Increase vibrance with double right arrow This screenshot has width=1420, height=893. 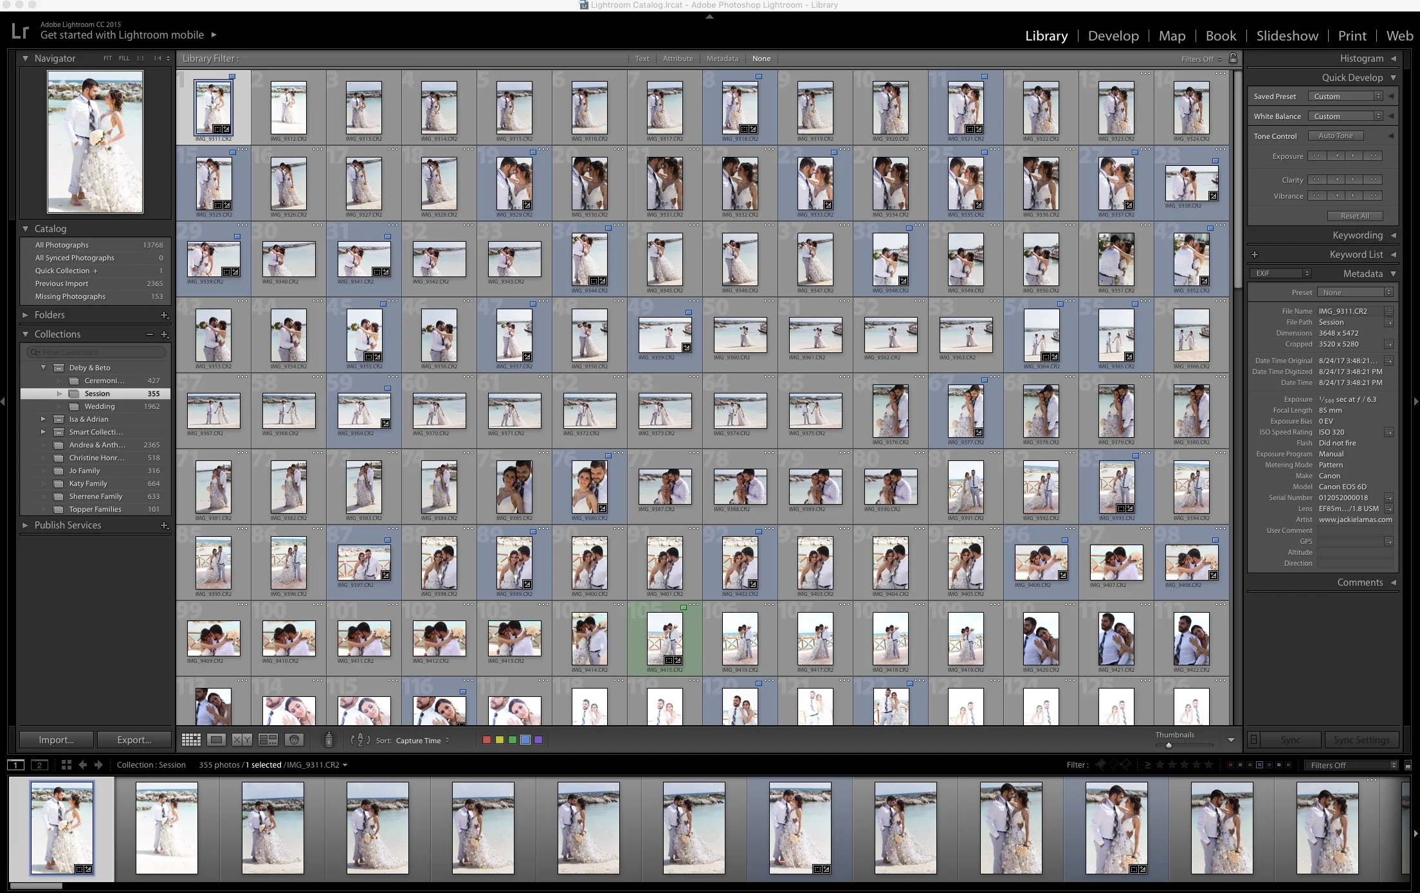pyautogui.click(x=1374, y=195)
